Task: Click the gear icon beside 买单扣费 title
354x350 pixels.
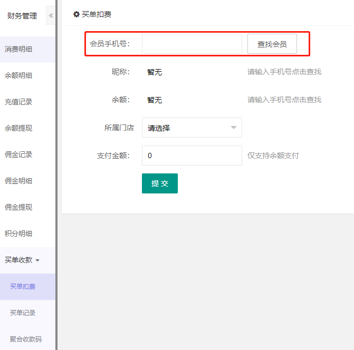Action: (76, 14)
